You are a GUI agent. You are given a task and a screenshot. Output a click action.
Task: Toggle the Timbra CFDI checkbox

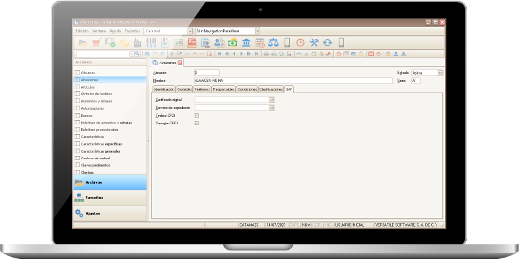click(197, 115)
